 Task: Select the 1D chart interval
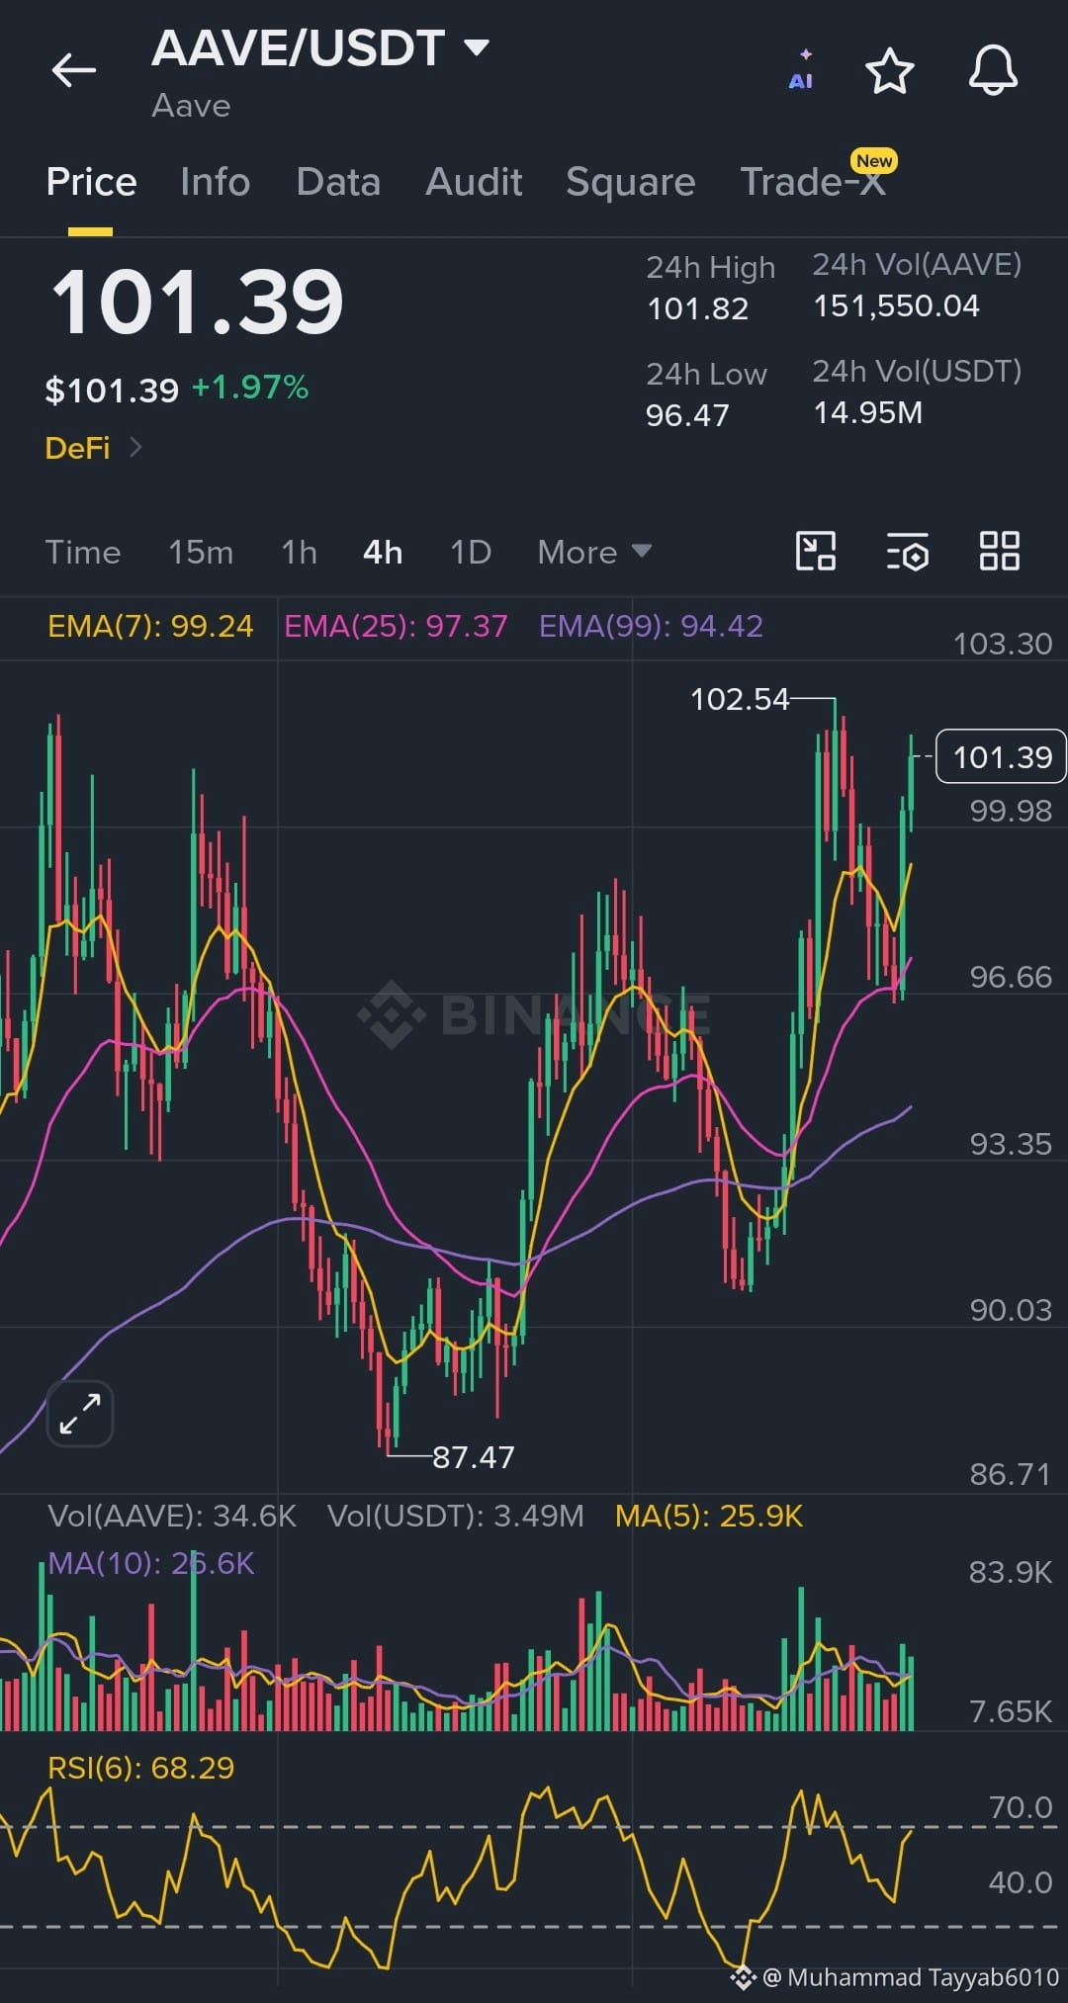pos(471,552)
